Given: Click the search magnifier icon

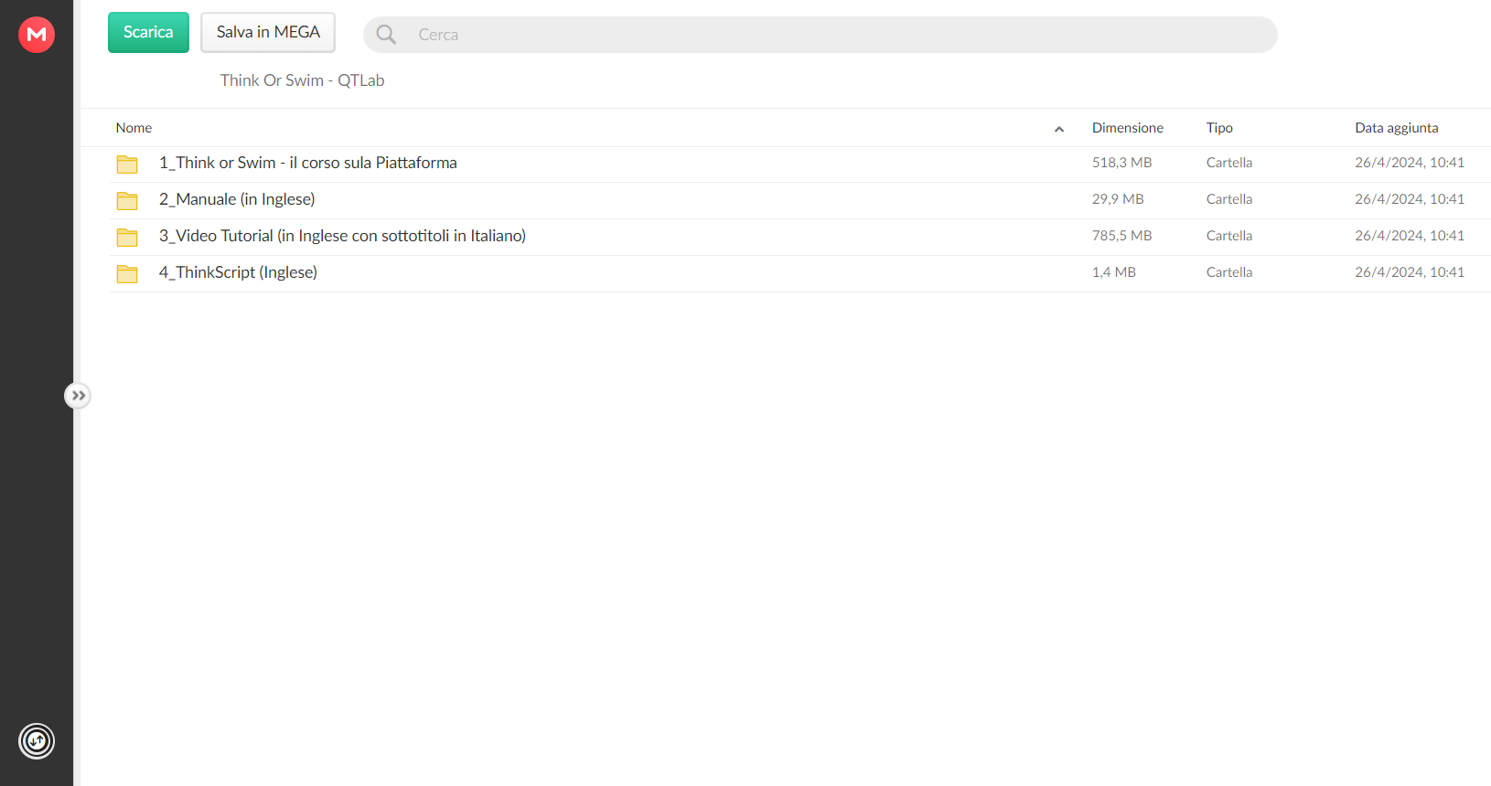Looking at the screenshot, I should (x=386, y=35).
